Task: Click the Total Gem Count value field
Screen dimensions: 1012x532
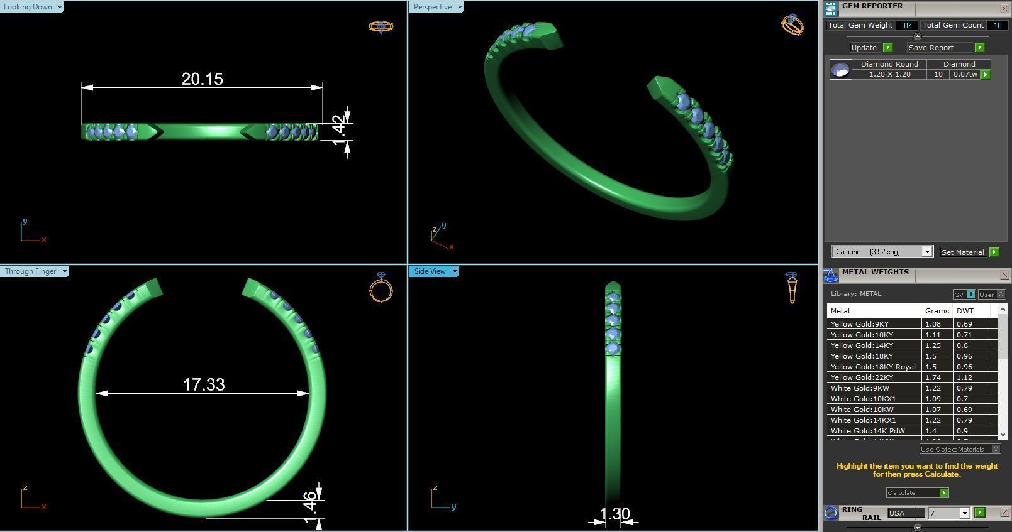Action: pos(998,25)
